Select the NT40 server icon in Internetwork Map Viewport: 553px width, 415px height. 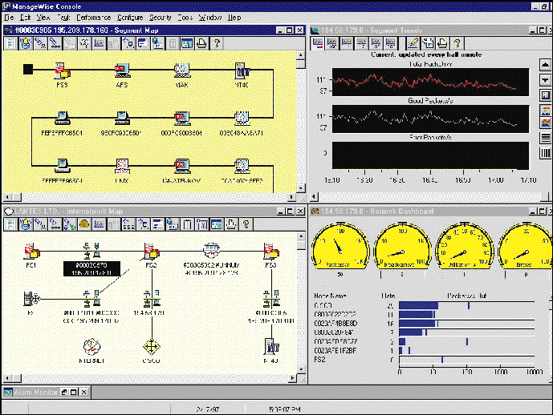tap(271, 346)
